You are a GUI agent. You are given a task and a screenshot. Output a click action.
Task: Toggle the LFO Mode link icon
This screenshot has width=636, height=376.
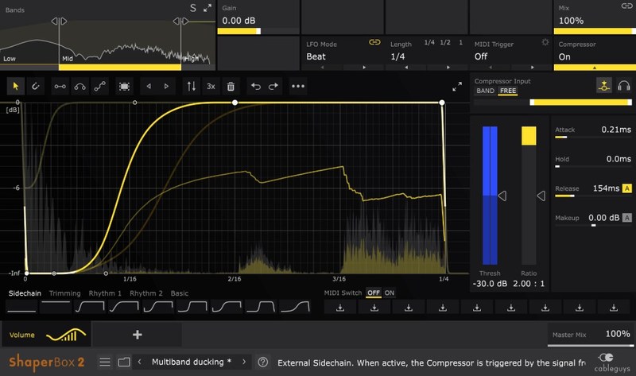[374, 42]
